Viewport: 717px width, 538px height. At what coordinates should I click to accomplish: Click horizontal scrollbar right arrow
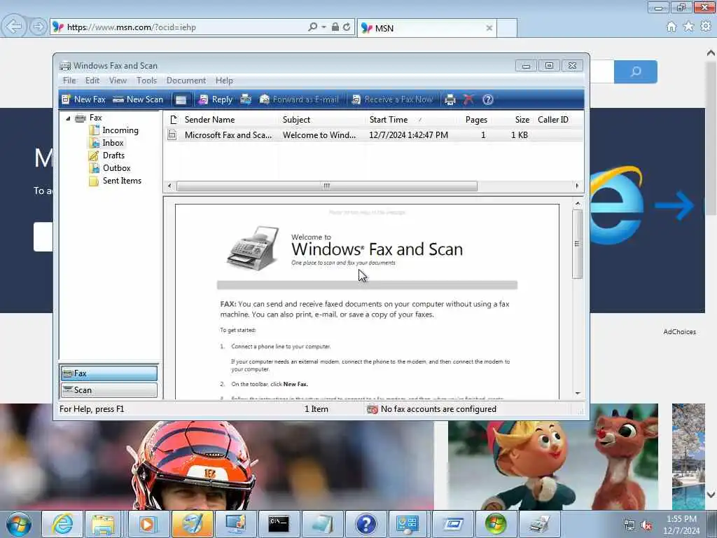(577, 186)
